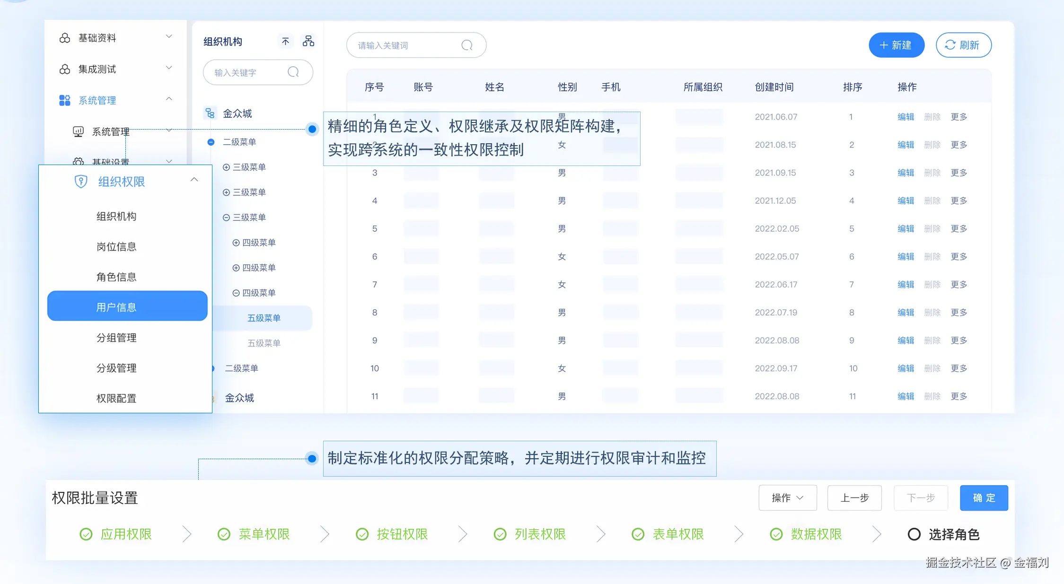The height and width of the screenshot is (584, 1064).
Task: Collapse the 组织权限 menu chevron
Action: [194, 180]
